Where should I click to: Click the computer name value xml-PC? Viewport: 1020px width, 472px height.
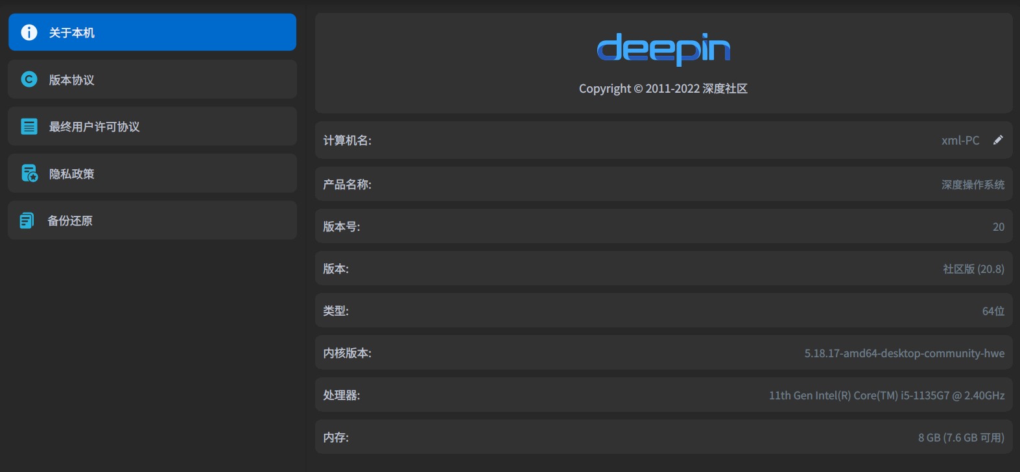[960, 141]
